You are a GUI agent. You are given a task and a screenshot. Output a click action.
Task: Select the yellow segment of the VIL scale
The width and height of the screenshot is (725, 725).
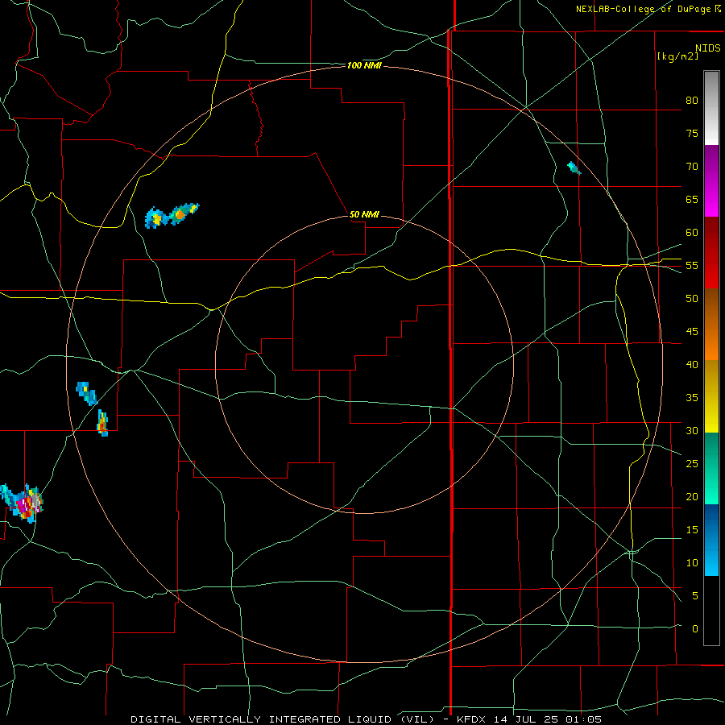pos(711,396)
